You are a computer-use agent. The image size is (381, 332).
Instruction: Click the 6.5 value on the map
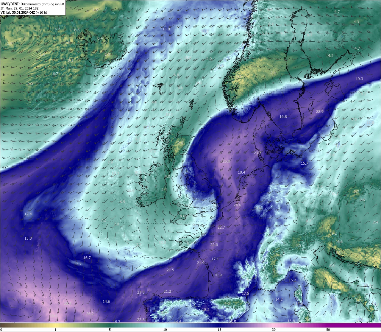point(77,30)
